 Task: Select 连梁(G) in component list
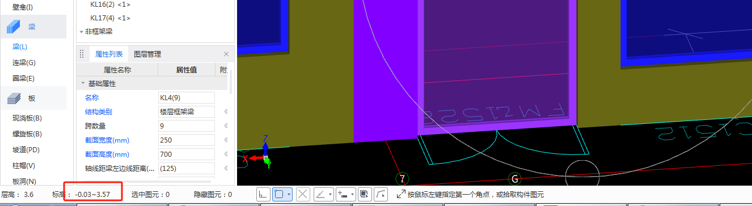pyautogui.click(x=24, y=63)
